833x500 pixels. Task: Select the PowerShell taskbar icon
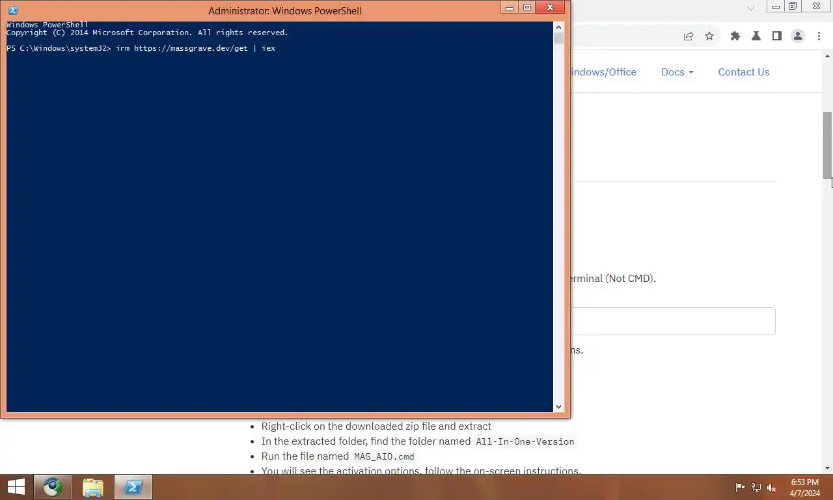coord(133,487)
